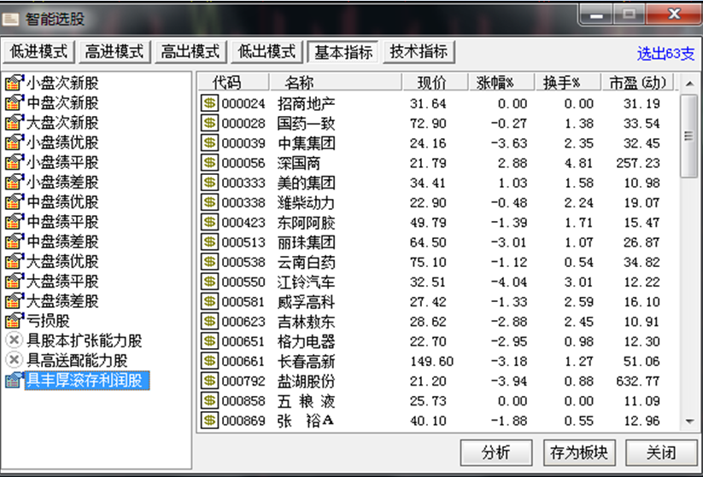Click the $ icon for 000651 格力电器

(x=209, y=341)
